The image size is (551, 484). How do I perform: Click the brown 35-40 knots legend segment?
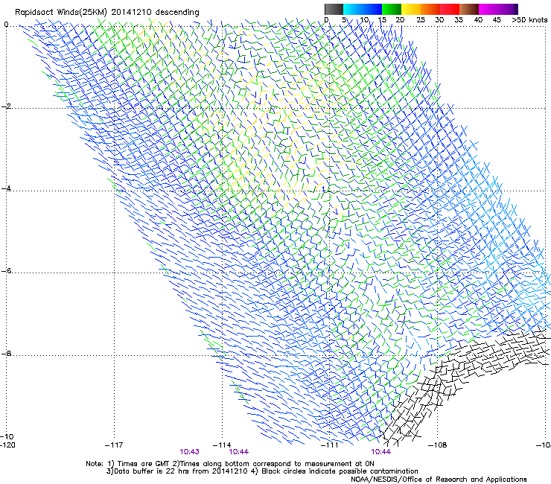pos(469,9)
